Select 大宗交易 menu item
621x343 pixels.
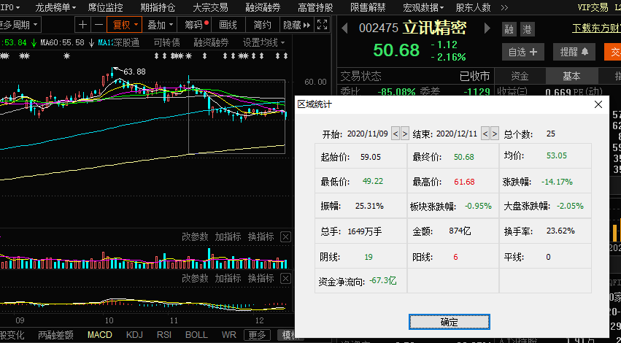click(x=210, y=7)
